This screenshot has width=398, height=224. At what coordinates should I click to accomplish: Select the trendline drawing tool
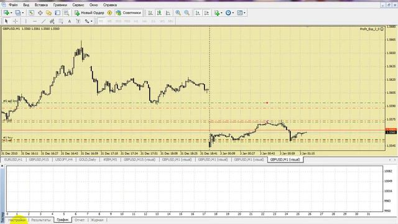pos(44,21)
